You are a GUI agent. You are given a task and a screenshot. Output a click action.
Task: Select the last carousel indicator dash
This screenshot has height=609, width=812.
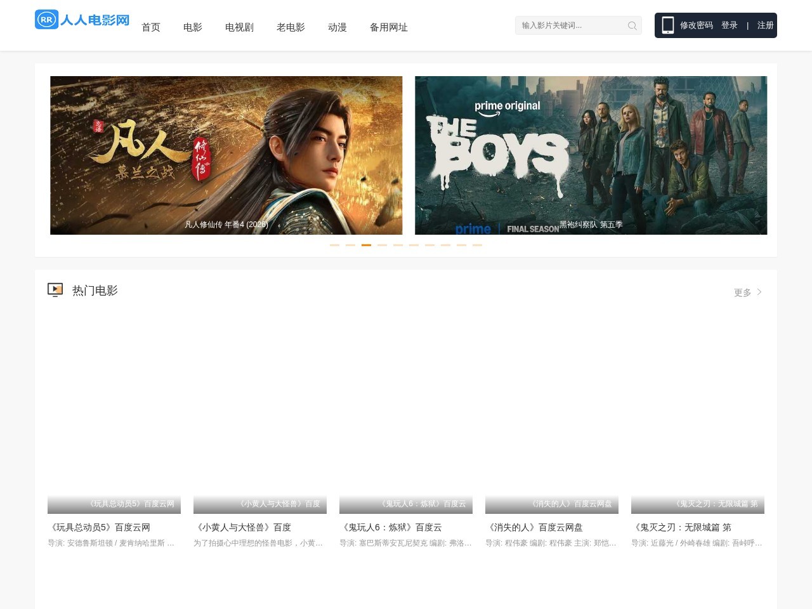pyautogui.click(x=477, y=245)
